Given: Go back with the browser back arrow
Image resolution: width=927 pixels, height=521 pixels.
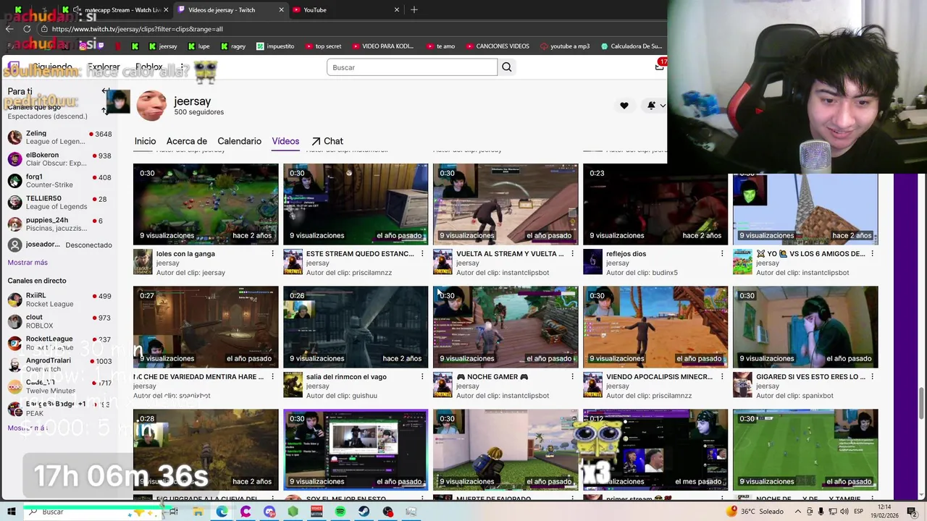Looking at the screenshot, I should [9, 29].
